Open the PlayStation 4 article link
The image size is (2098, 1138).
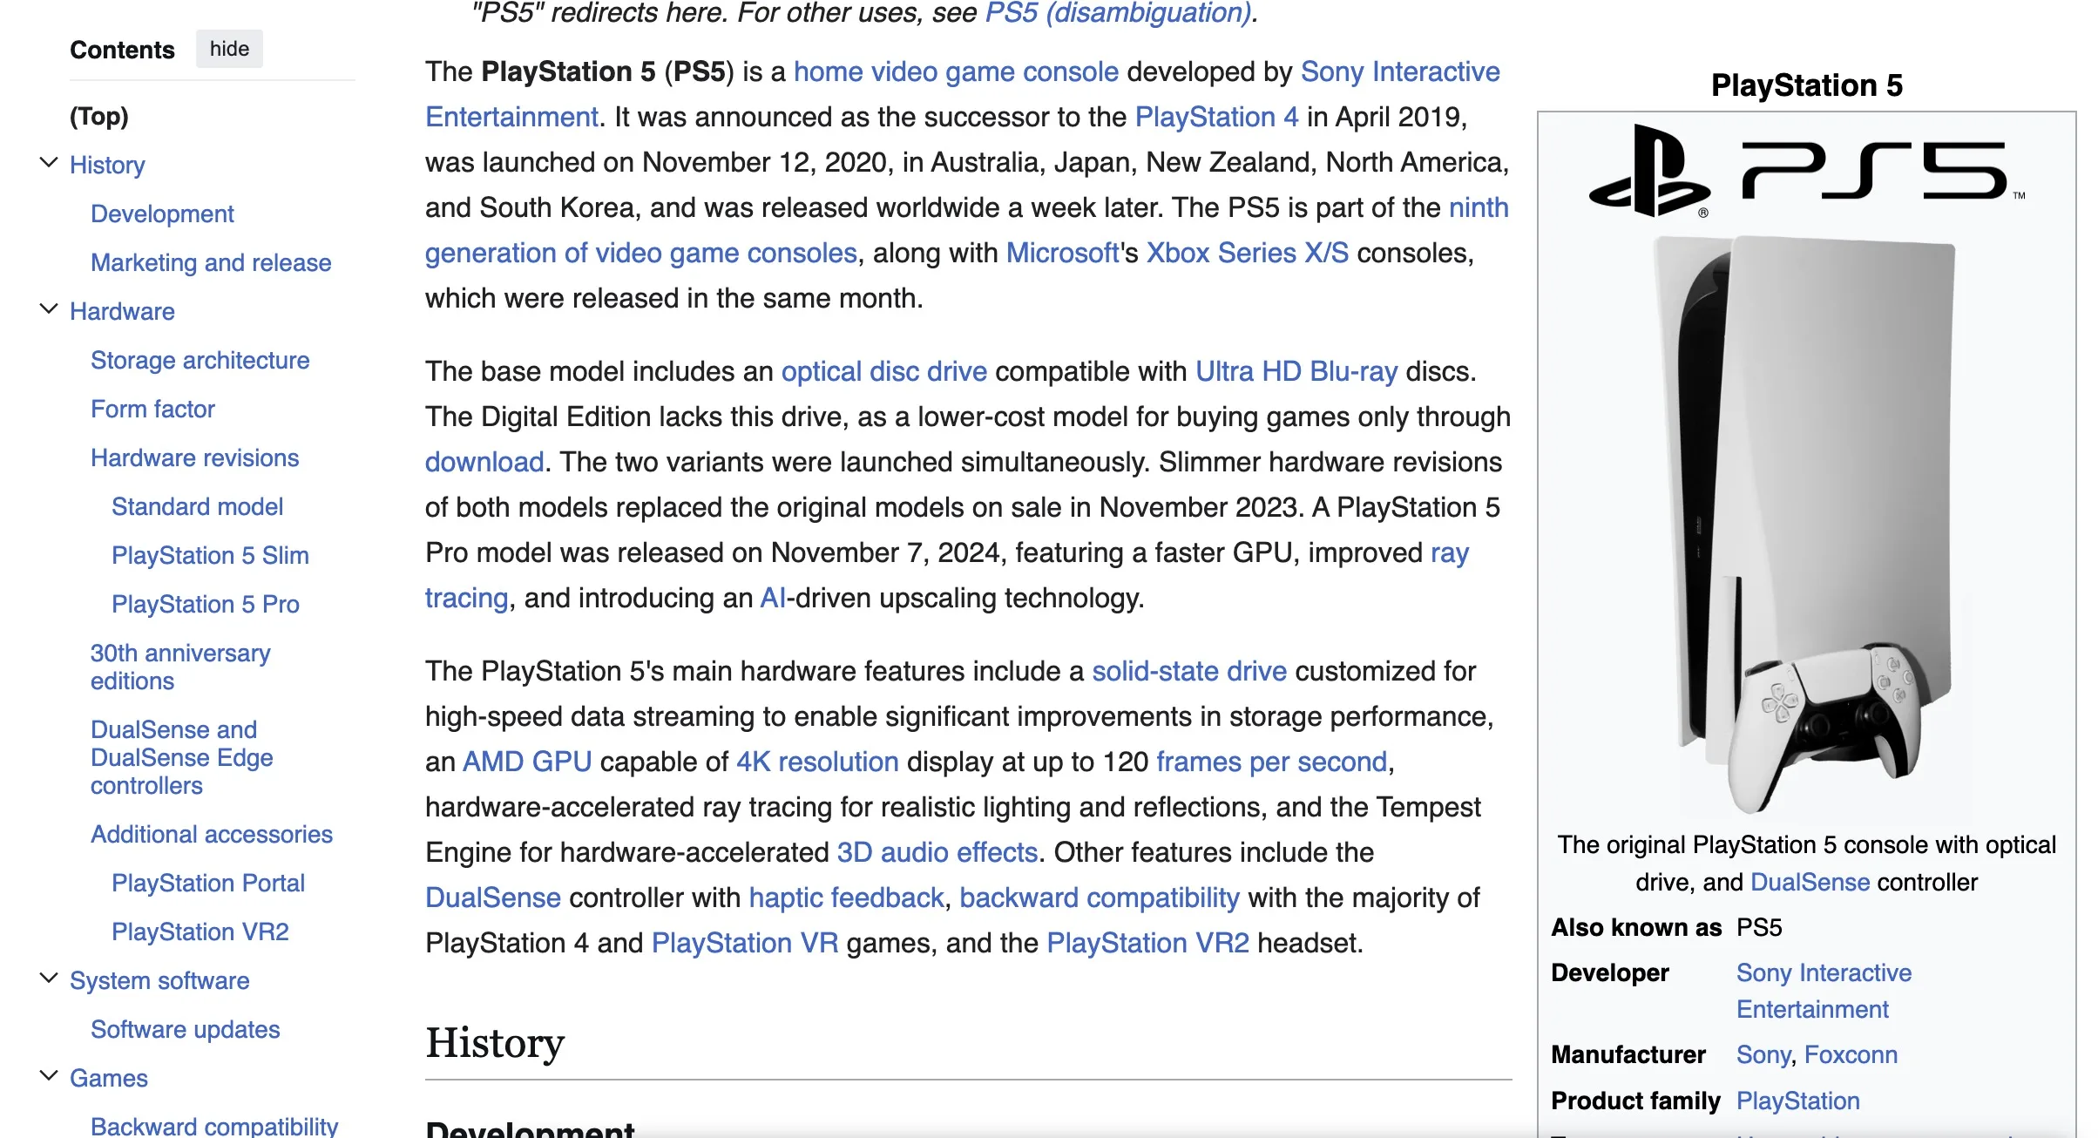tap(1216, 117)
